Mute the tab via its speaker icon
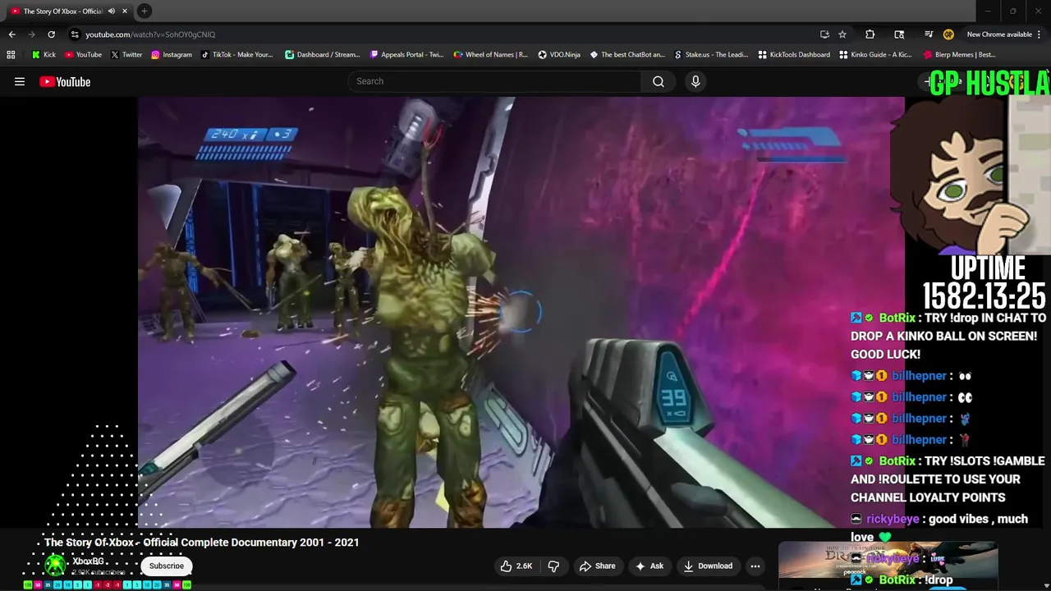Viewport: 1051px width, 591px height. pos(112,11)
